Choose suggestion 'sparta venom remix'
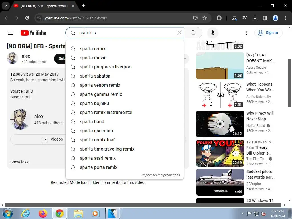The image size is (292, 219). pos(125,85)
